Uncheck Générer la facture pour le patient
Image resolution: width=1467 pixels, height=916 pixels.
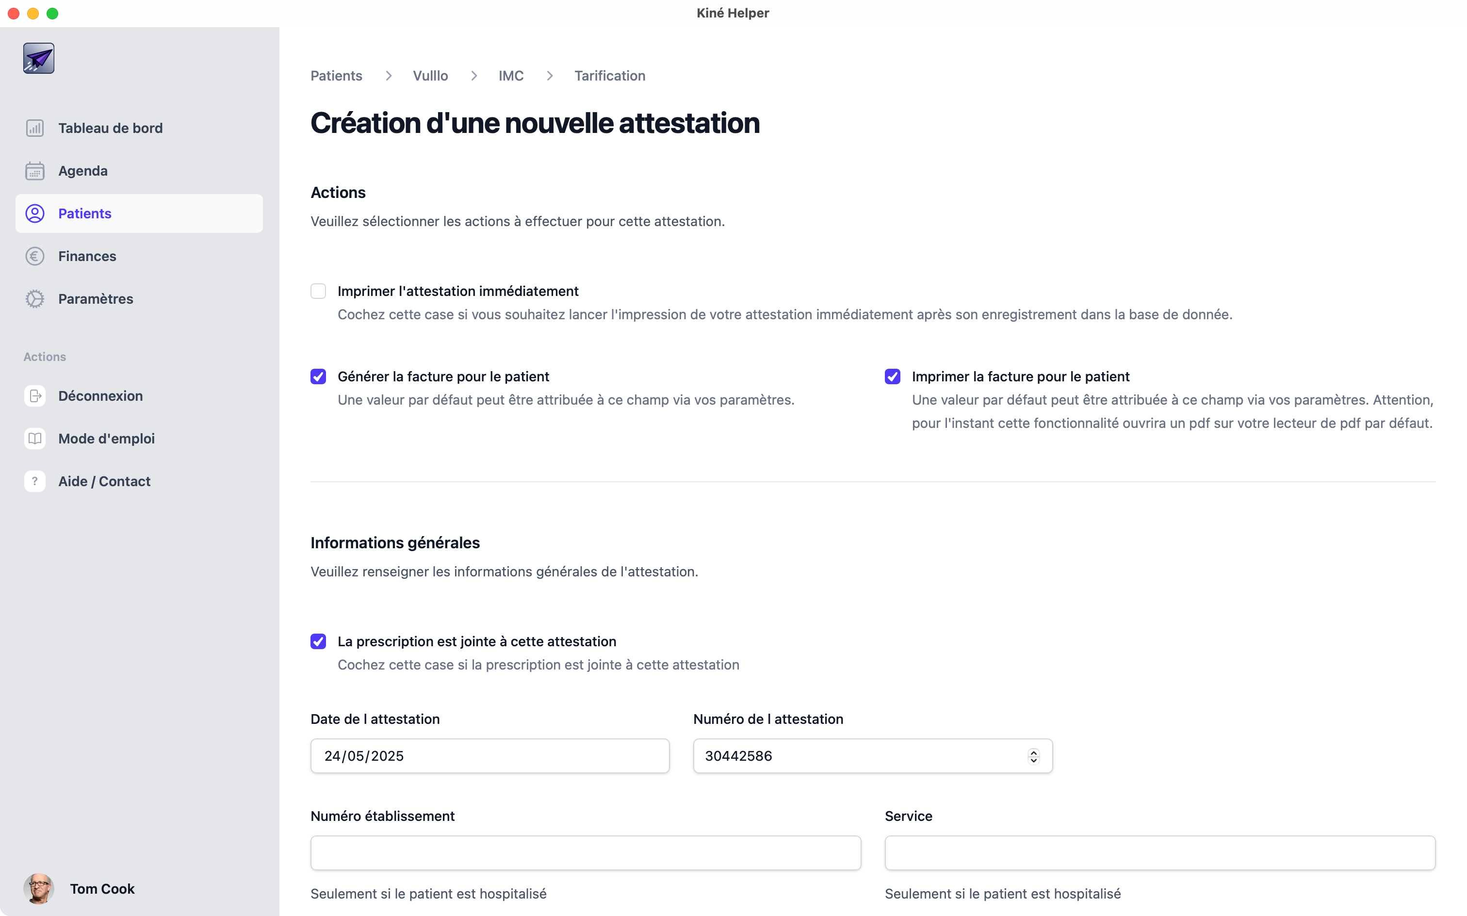(319, 377)
